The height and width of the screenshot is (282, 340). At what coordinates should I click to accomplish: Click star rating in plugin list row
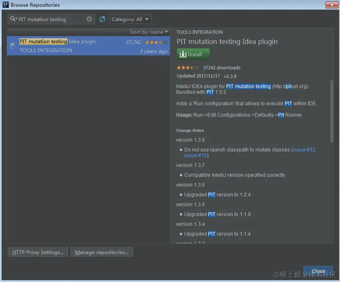tap(156, 42)
